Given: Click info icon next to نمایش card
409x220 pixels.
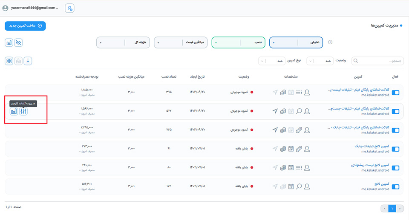Looking at the screenshot, I should [330, 42].
